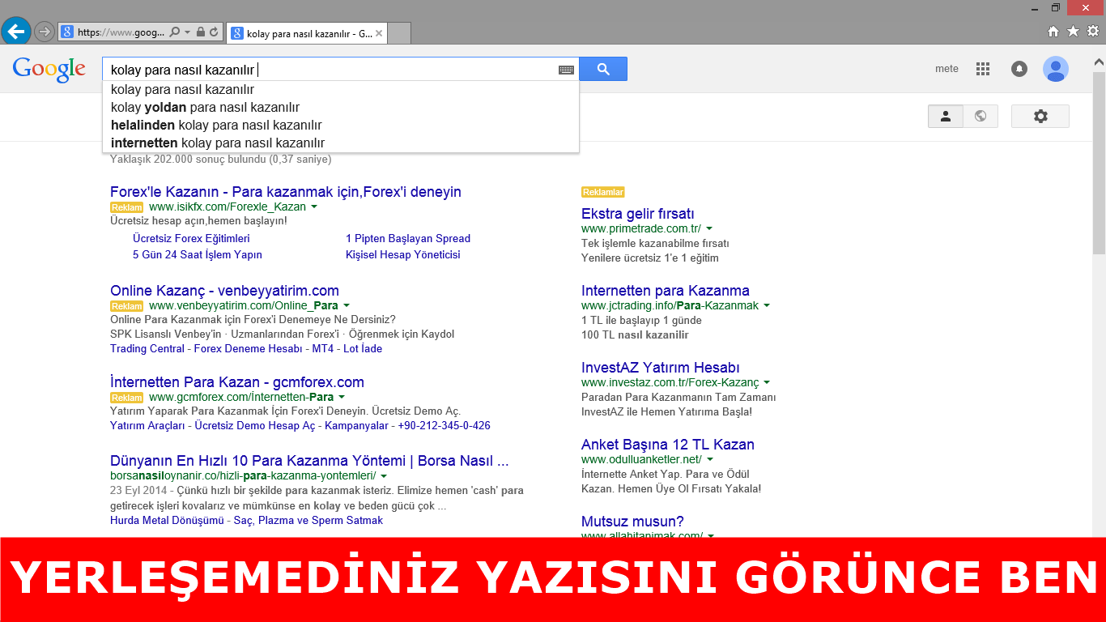Switch to global results with globe toggle
Screen dimensions: 1106x622
(981, 116)
